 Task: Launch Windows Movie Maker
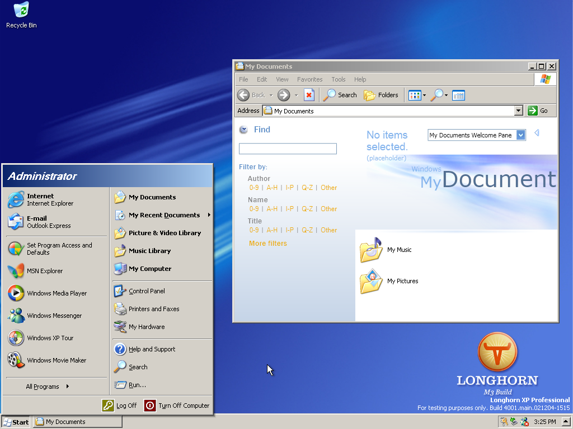pyautogui.click(x=56, y=360)
